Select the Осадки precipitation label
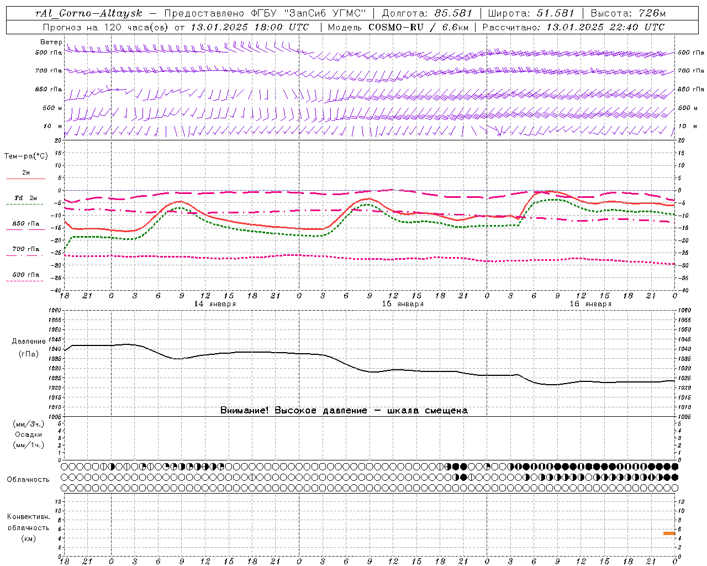This screenshot has width=707, height=566. pos(28,434)
